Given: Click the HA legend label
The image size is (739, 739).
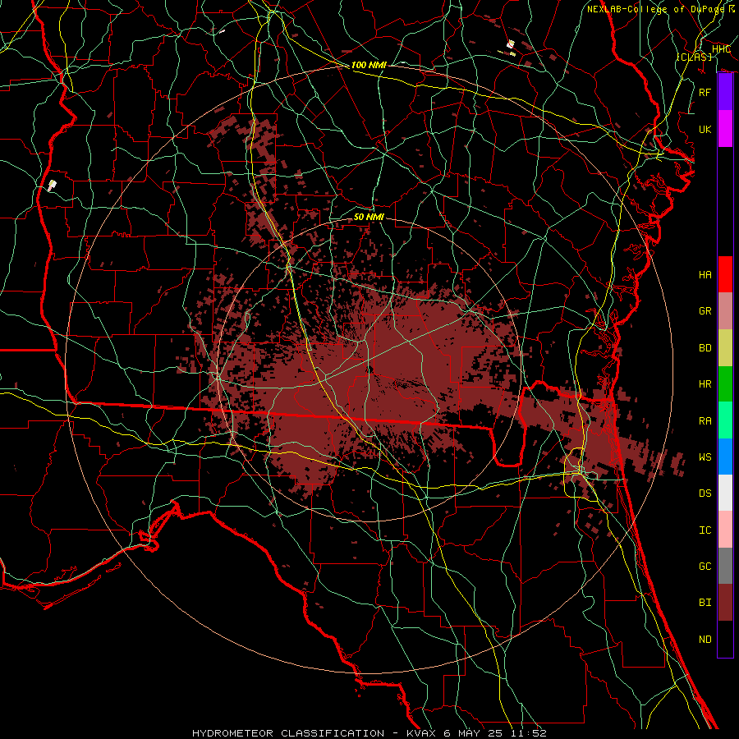Looking at the screenshot, I should pyautogui.click(x=705, y=274).
